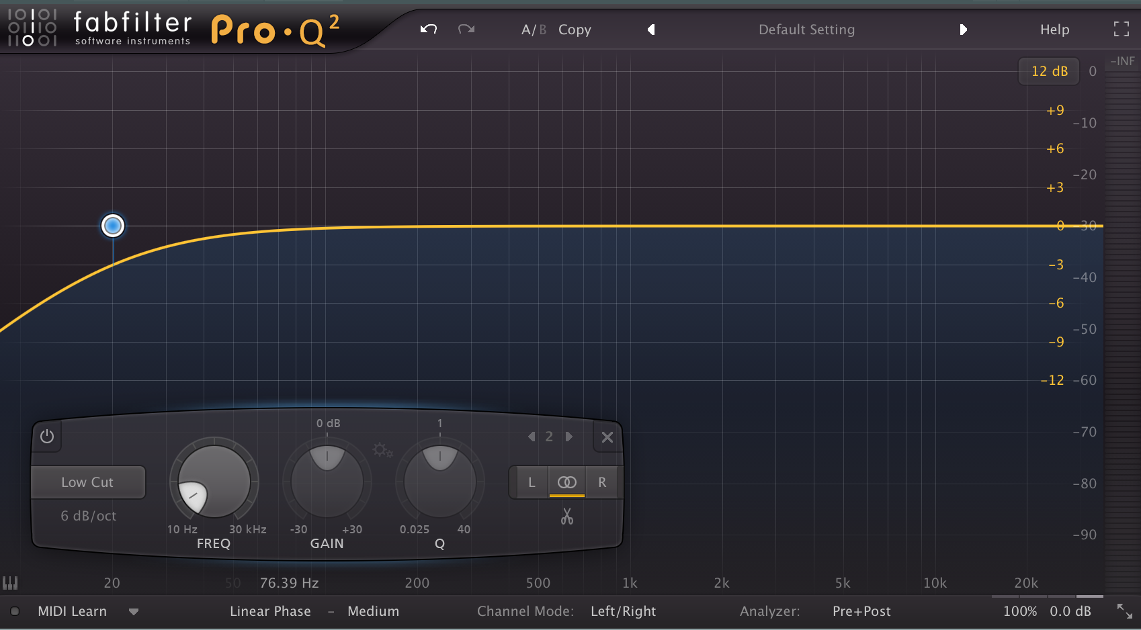Toggle the band power button
Image resolution: width=1141 pixels, height=630 pixels.
47,437
